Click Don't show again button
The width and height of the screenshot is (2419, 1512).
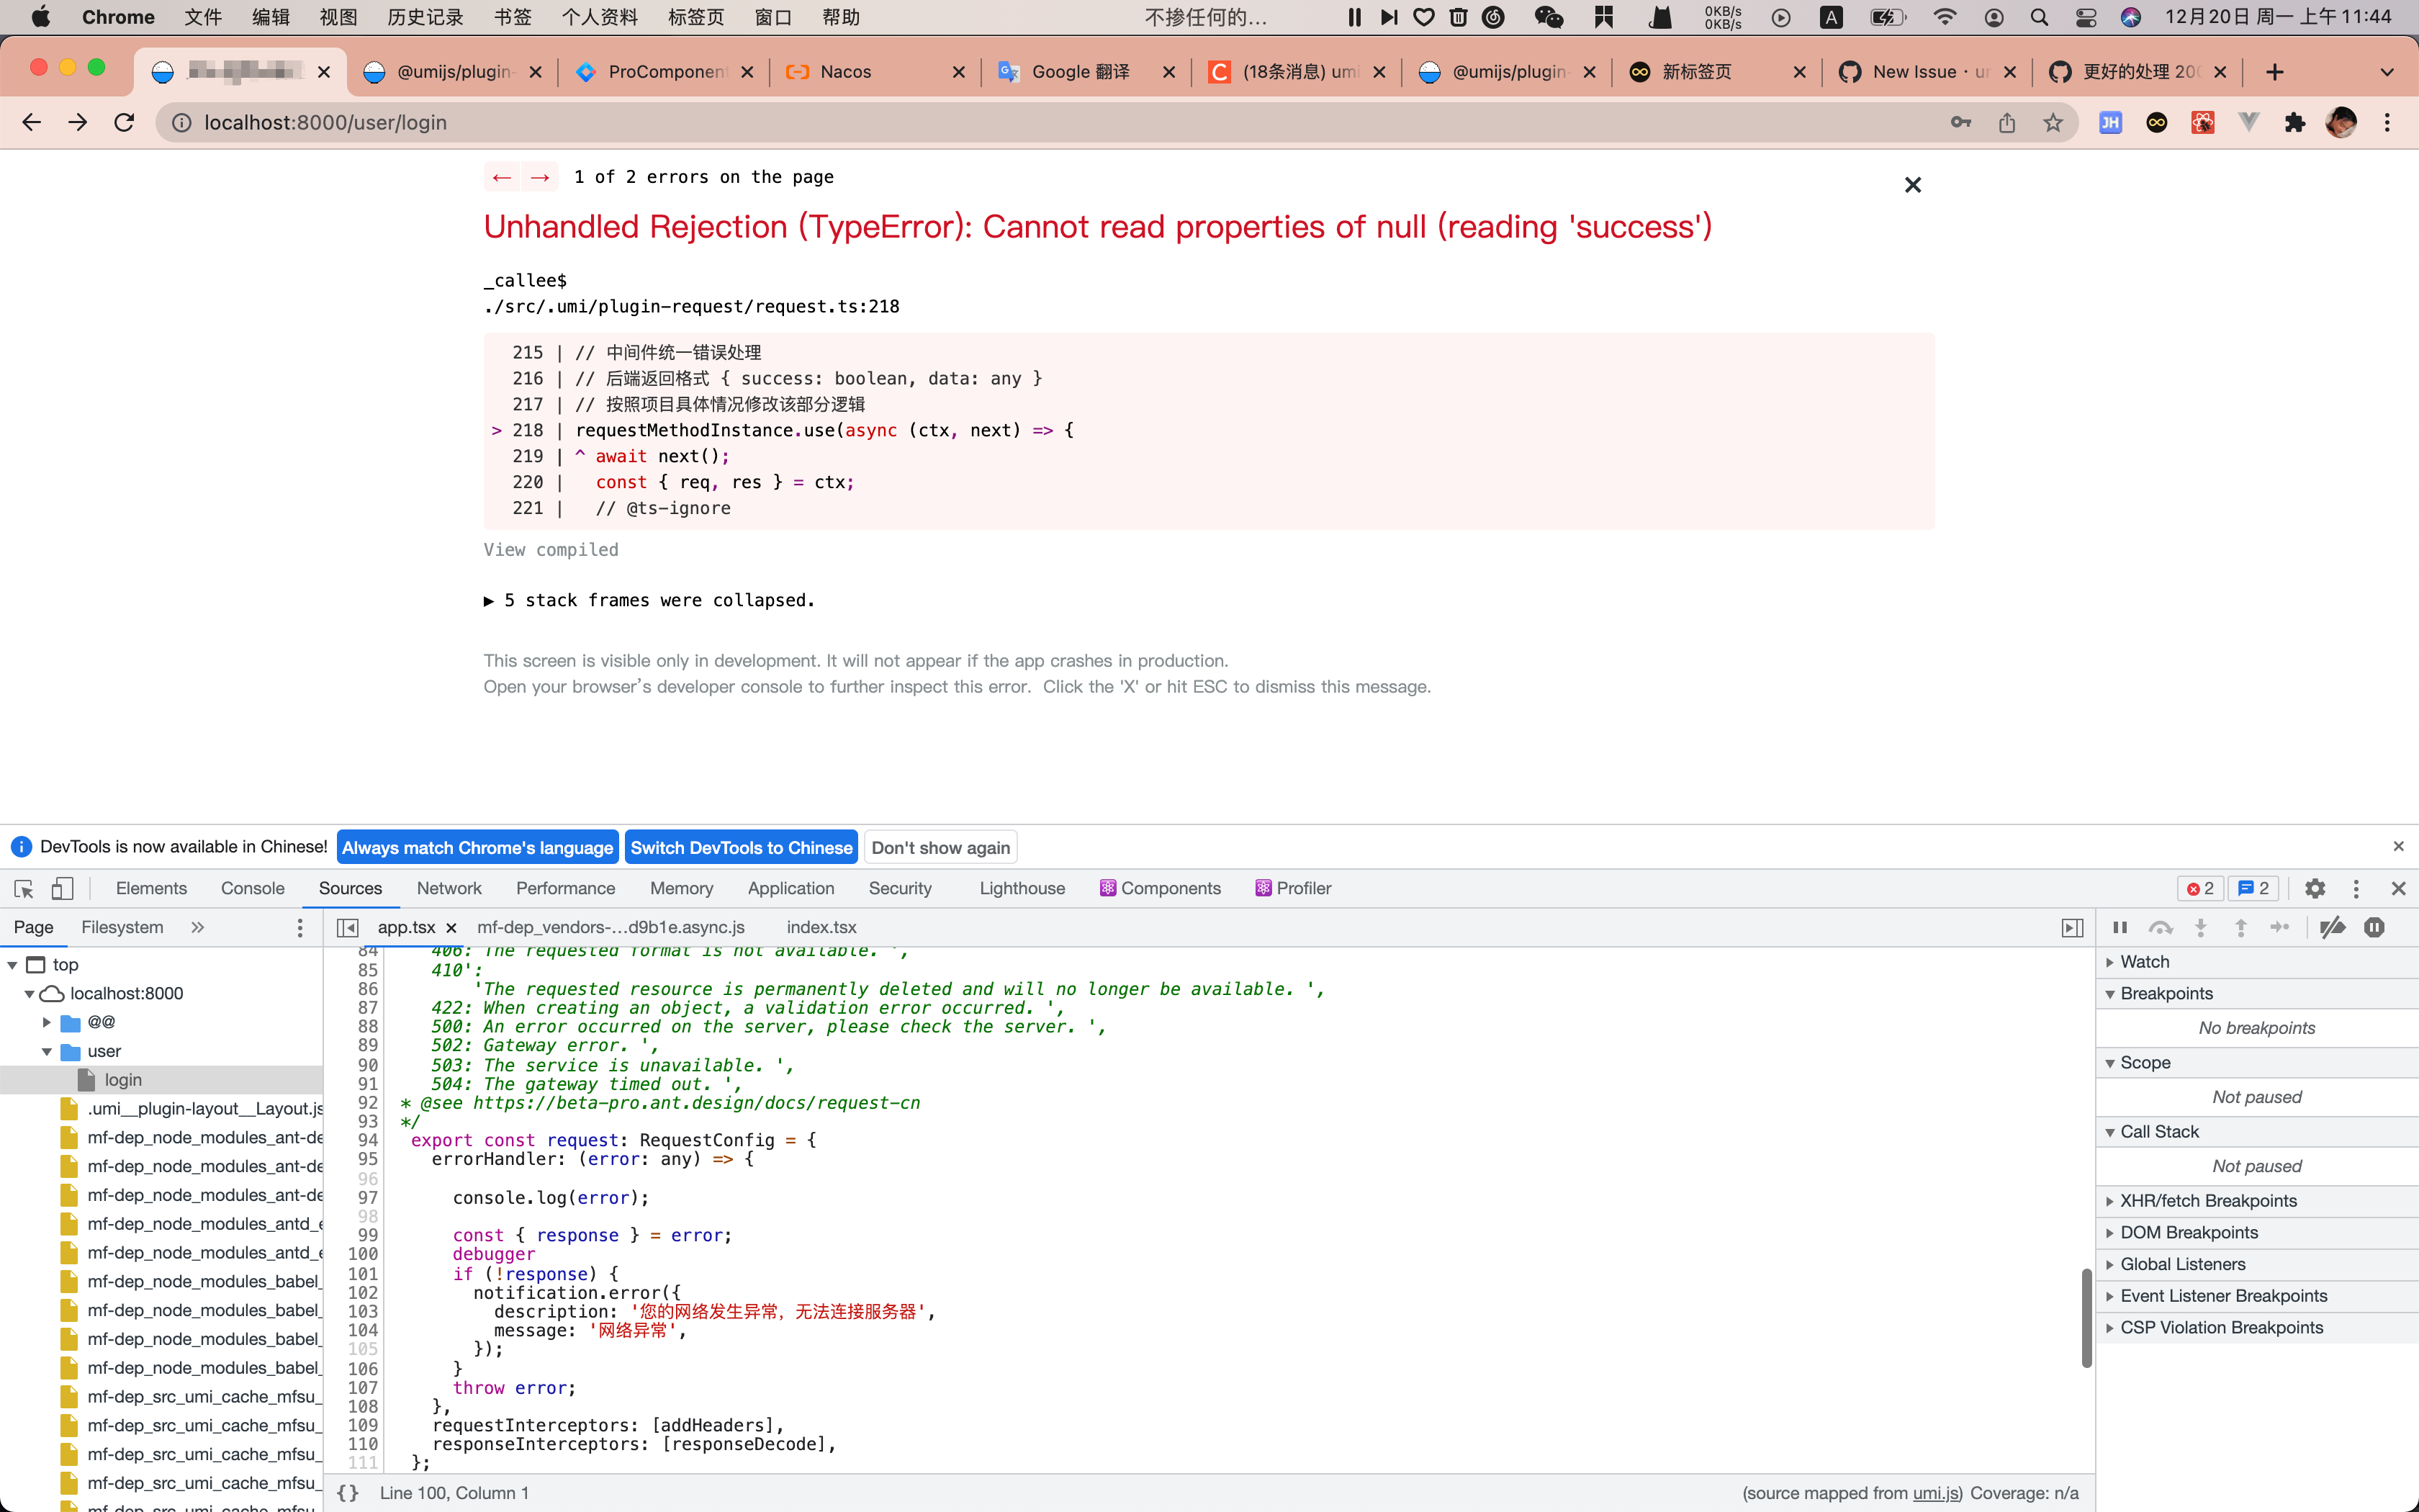(941, 847)
